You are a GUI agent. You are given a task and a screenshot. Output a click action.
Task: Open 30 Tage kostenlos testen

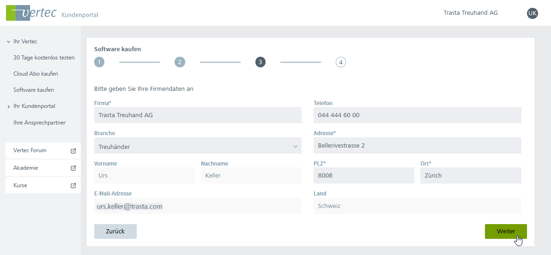(44, 58)
